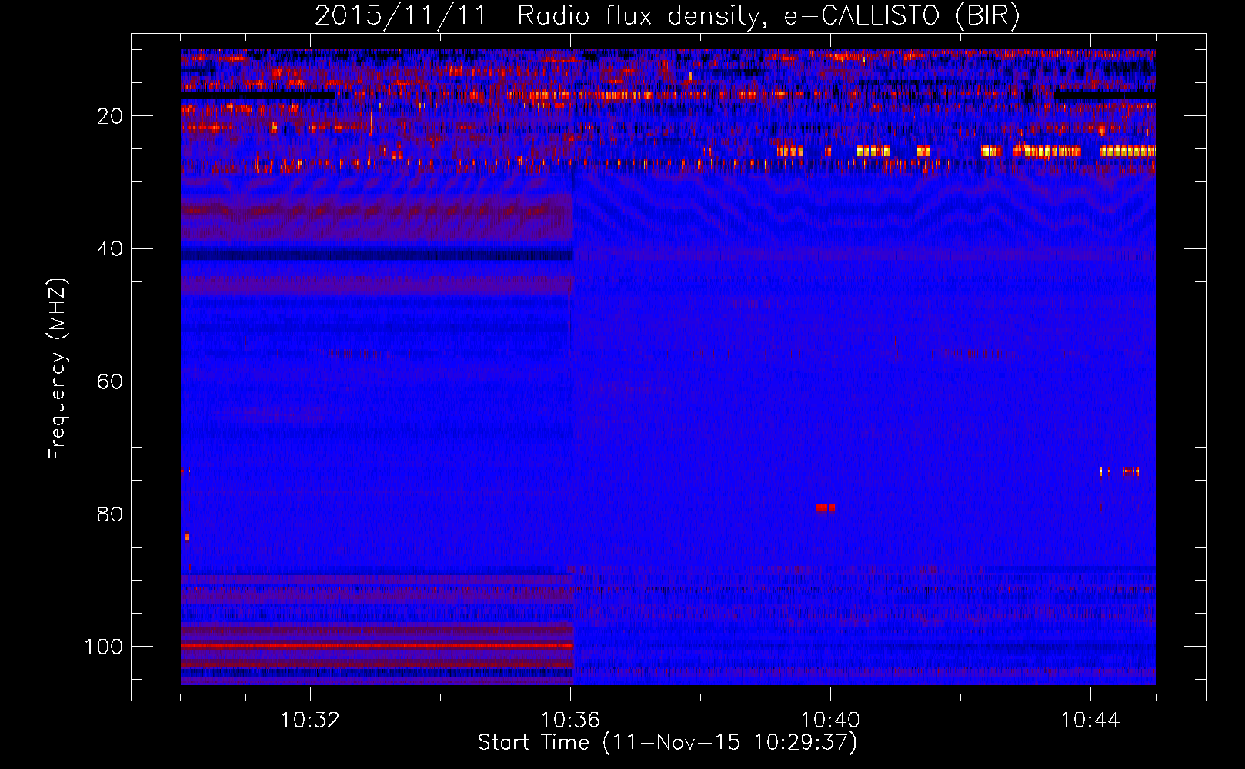Image resolution: width=1245 pixels, height=769 pixels.
Task: Click the plot title "Radio flux density, e-CALLISTO (BIR)"
Action: coord(769,16)
